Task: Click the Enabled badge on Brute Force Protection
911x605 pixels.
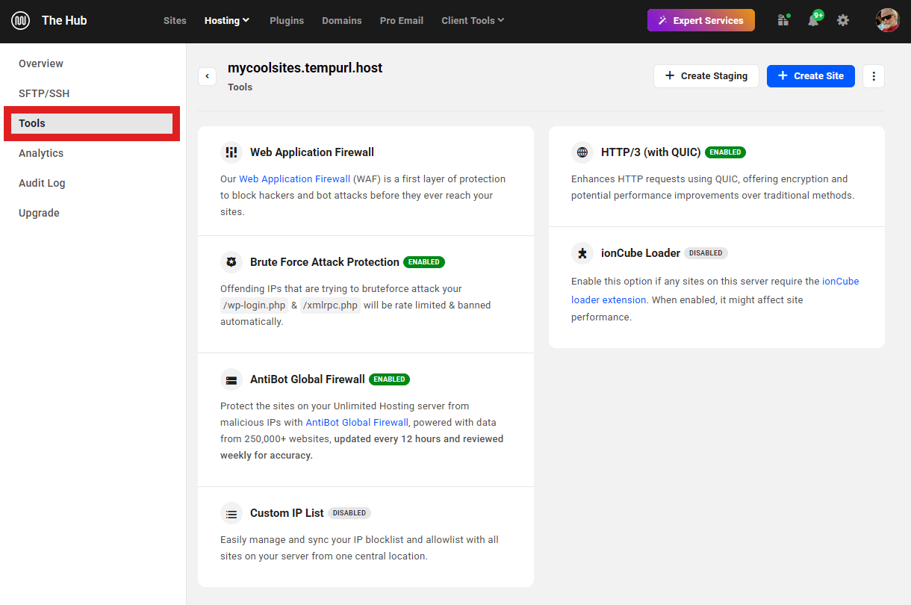Action: (x=424, y=262)
